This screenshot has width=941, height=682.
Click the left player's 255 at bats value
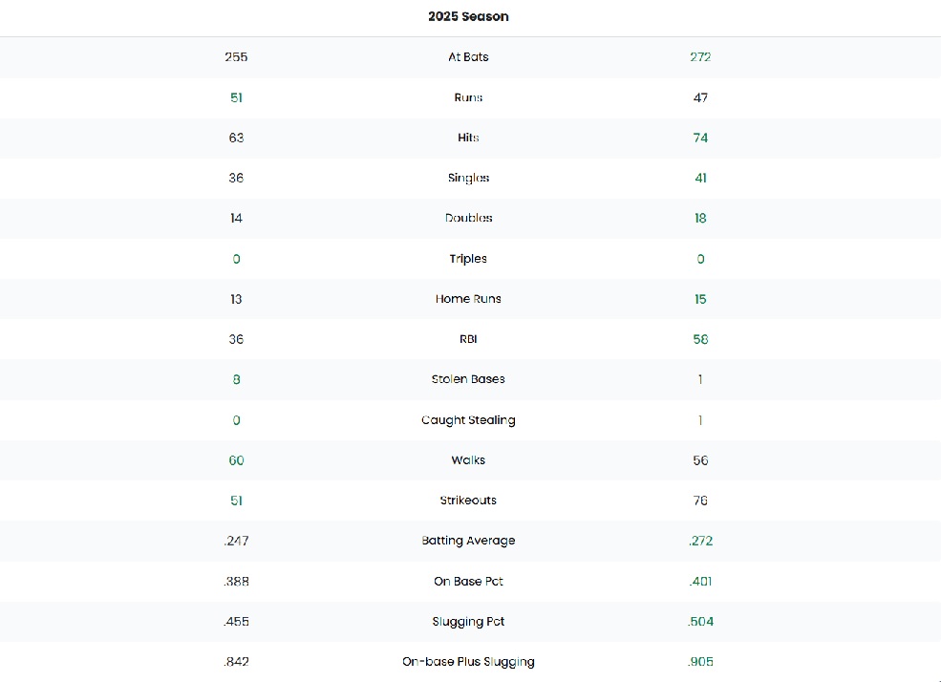click(236, 57)
